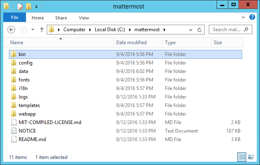Click mattermost in the address breadcrumb

[147, 30]
